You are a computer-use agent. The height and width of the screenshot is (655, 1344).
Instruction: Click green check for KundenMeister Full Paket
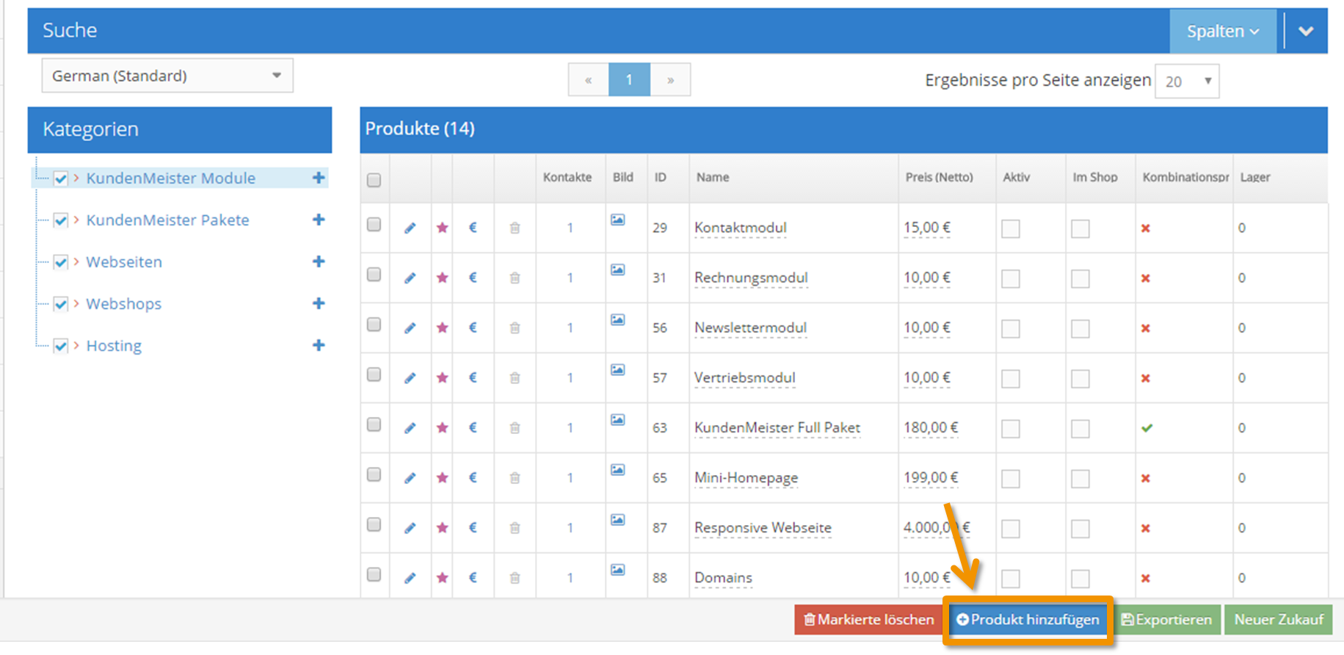1147,427
